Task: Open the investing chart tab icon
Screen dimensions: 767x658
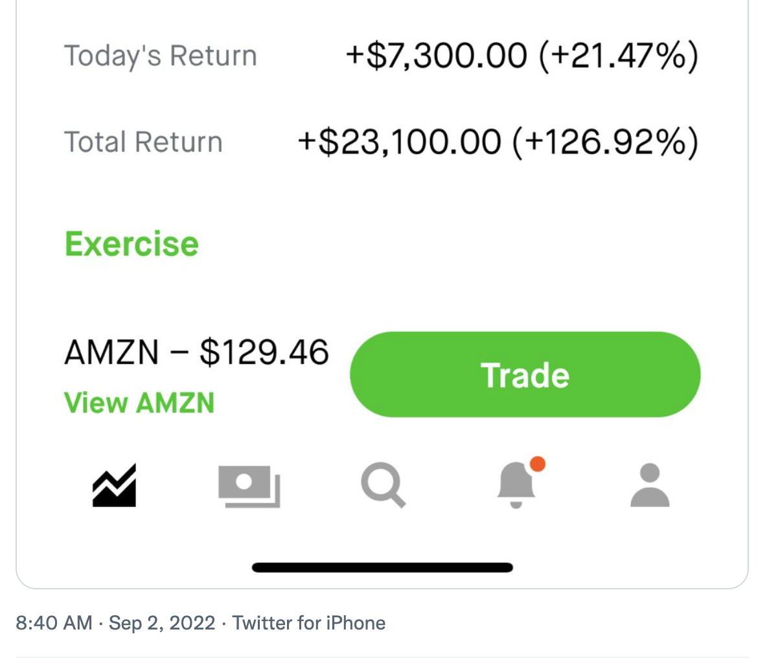Action: 115,485
